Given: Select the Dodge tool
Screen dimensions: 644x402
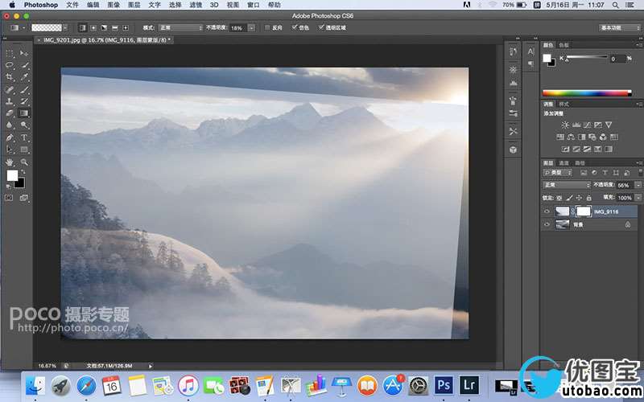Looking at the screenshot, I should click(24, 125).
